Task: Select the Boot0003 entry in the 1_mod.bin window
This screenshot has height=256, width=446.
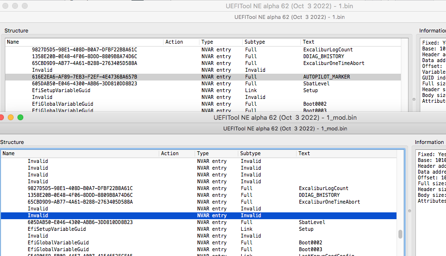Action: (199, 250)
